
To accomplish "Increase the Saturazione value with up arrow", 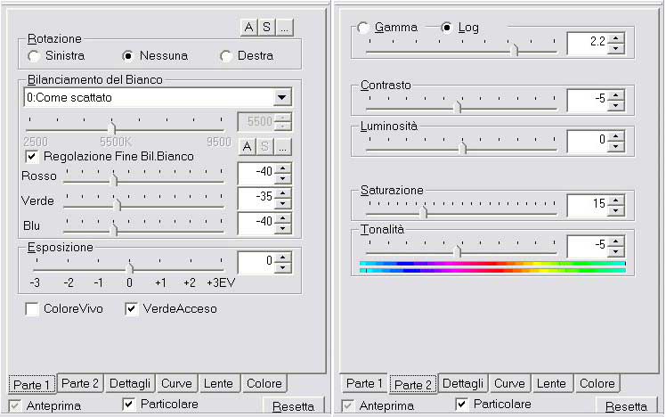I will tap(616, 199).
